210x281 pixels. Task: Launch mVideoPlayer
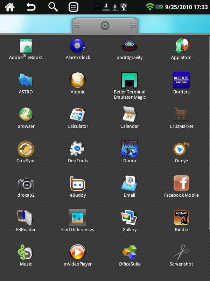coord(77,252)
